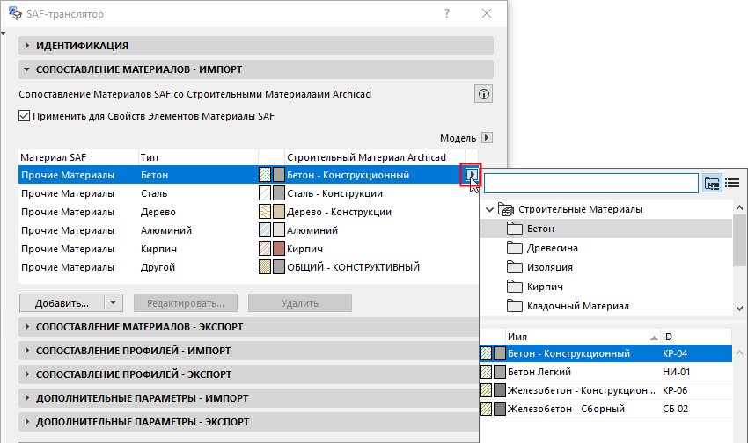Click hatch fill icon of Сталь row
Viewport: 748px width, 443px height.
point(265,193)
